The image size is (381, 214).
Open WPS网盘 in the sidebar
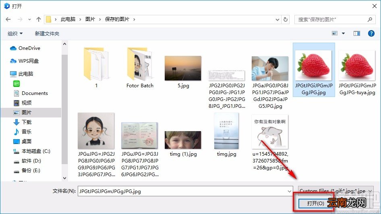pos(24,61)
